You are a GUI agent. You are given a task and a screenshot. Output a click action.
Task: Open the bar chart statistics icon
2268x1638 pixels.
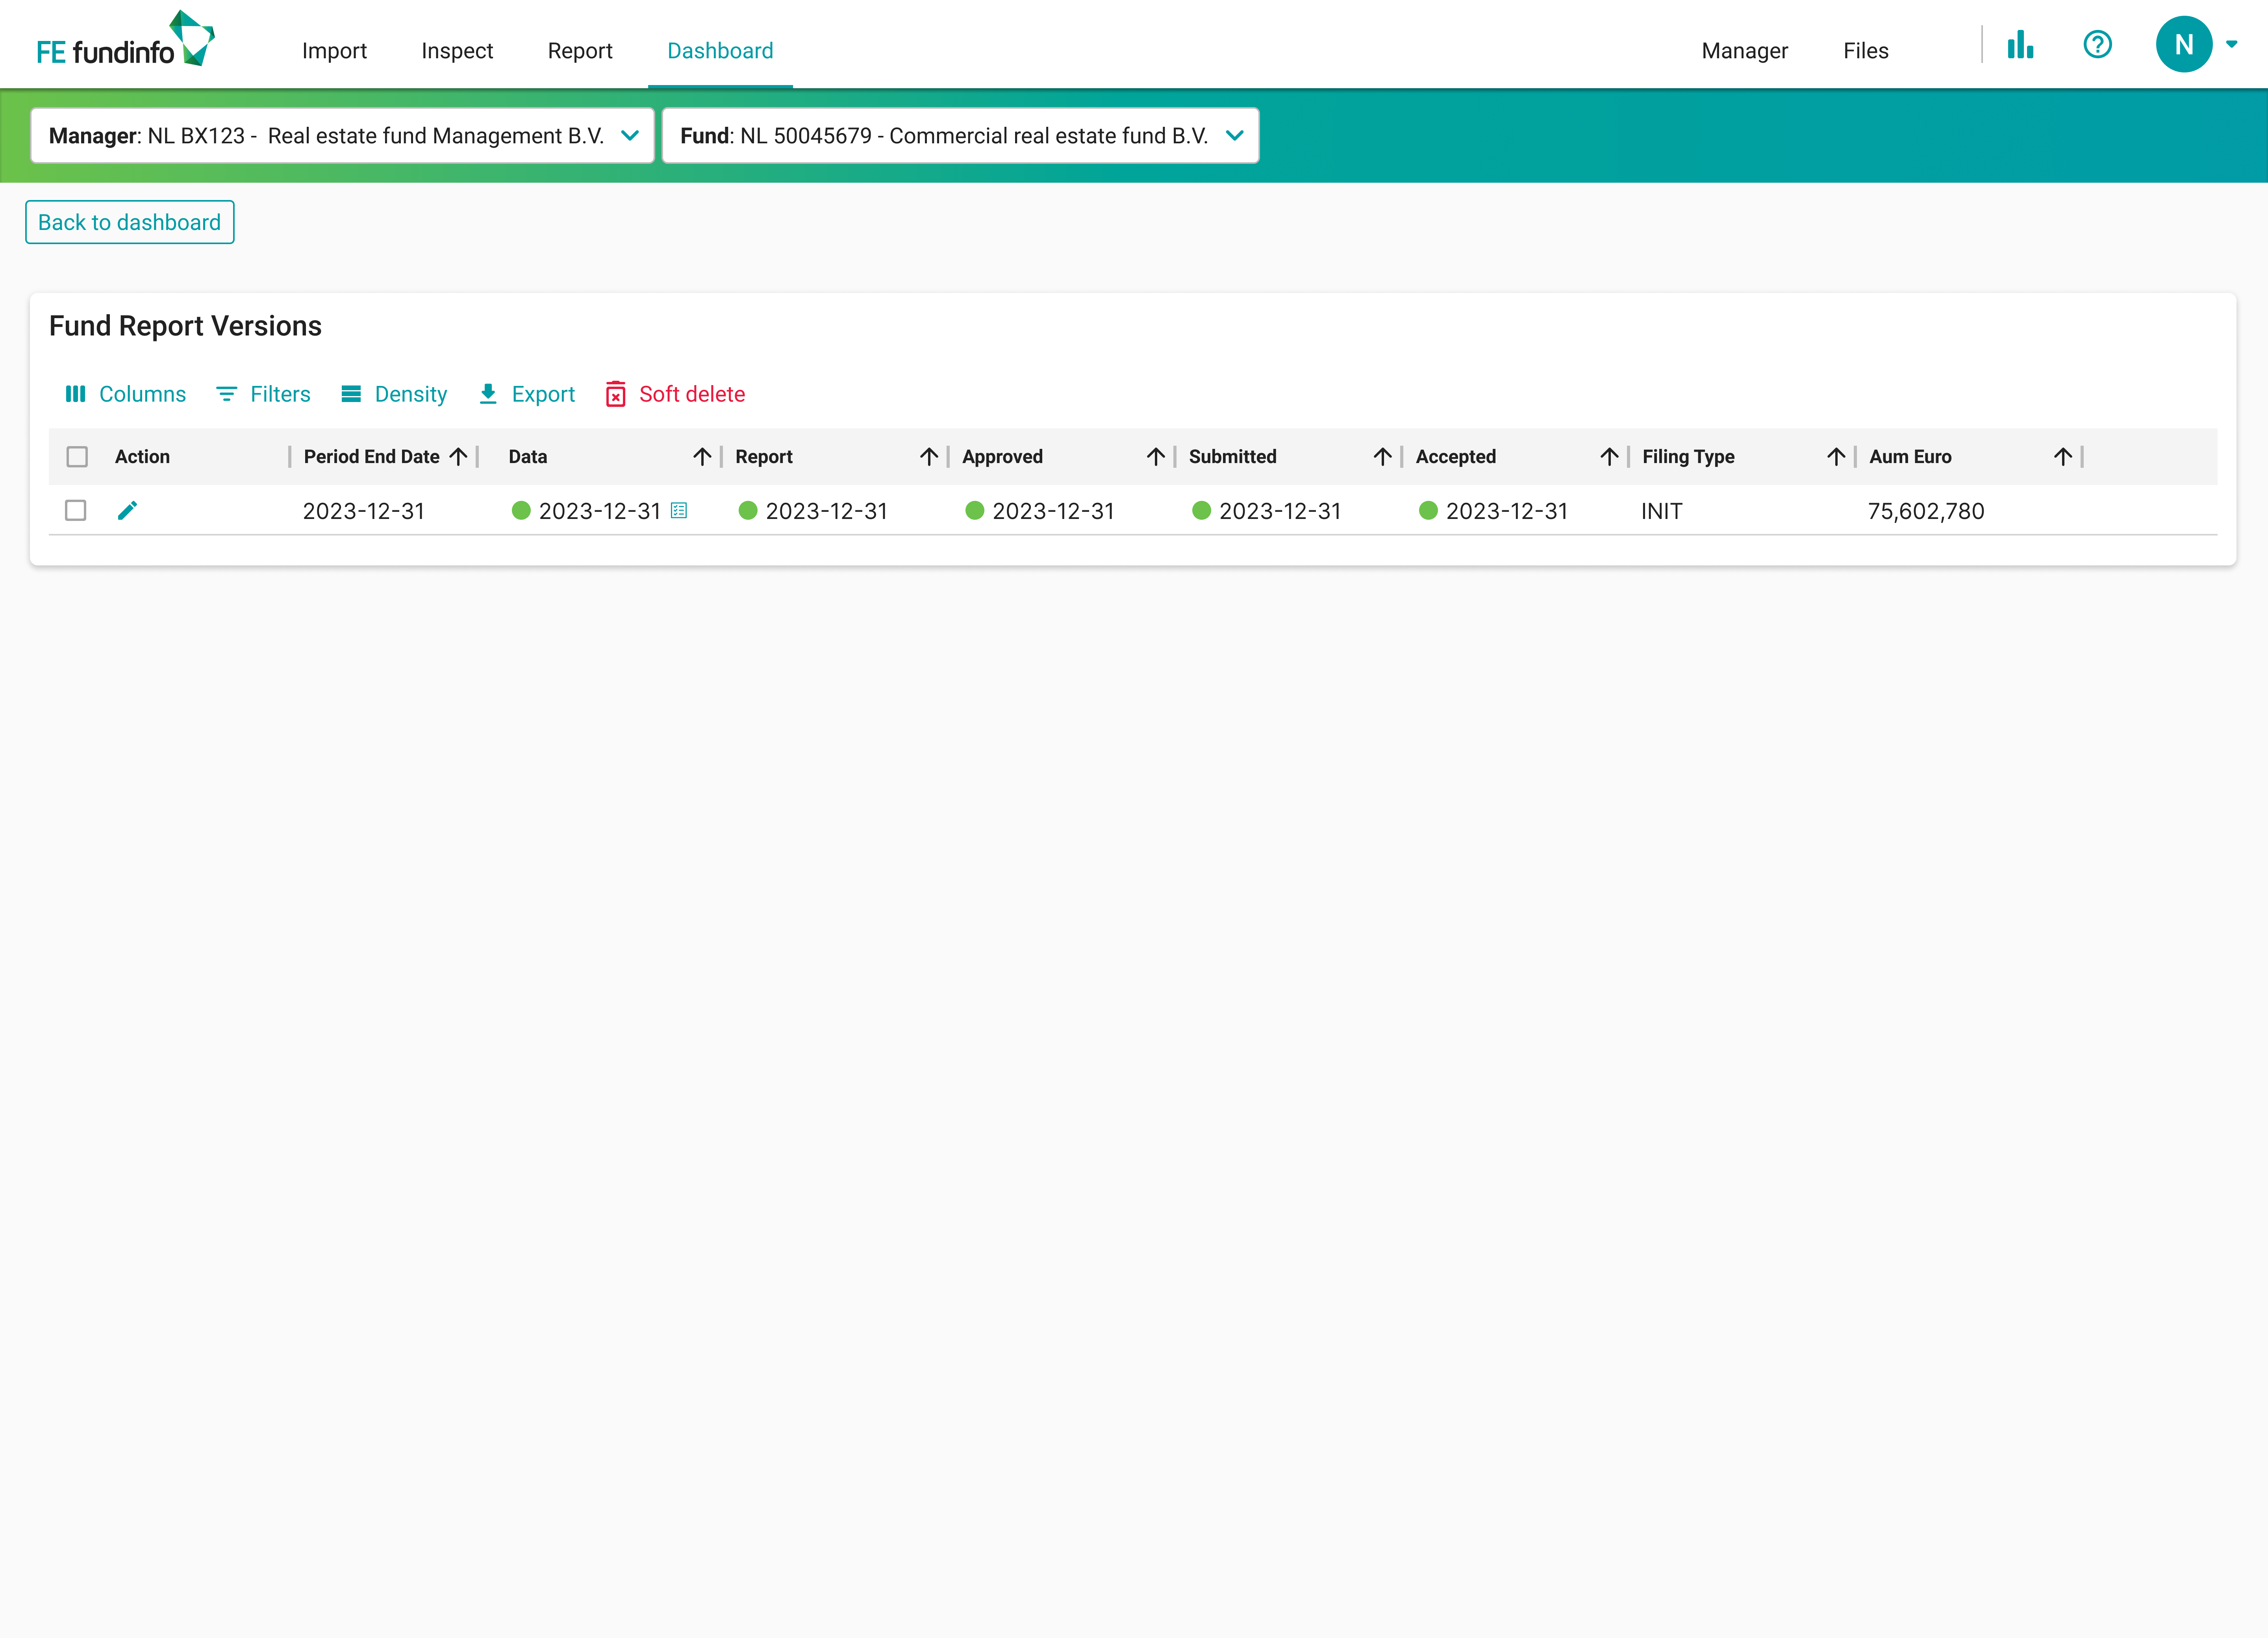[x=2020, y=45]
